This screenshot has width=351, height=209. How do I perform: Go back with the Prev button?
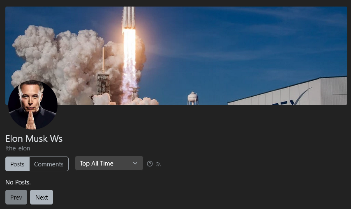[x=16, y=197]
